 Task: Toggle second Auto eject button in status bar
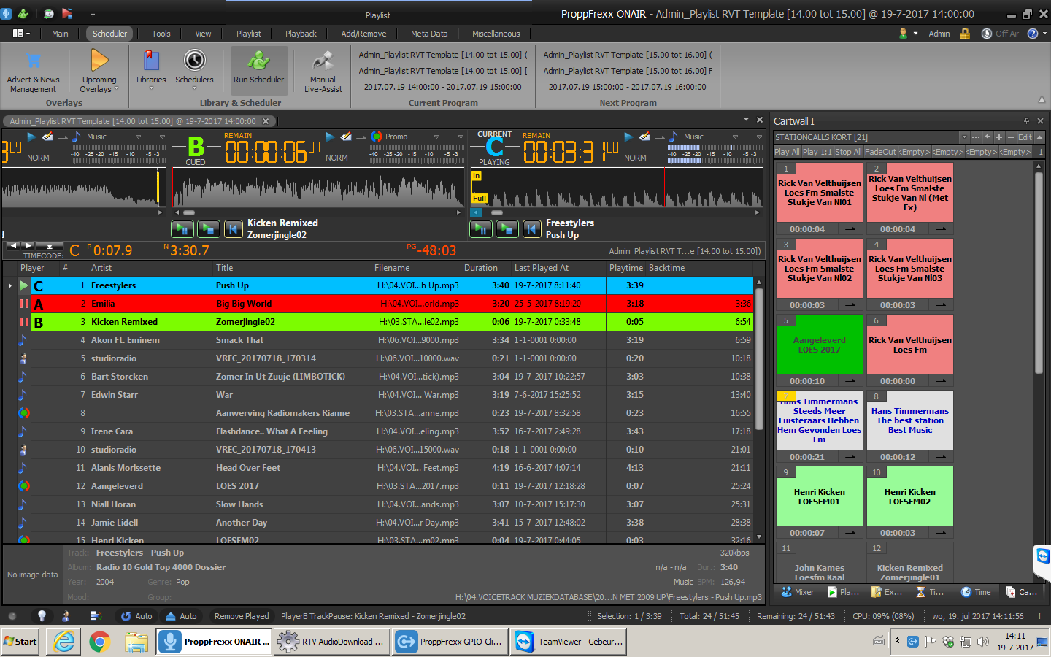[x=181, y=616]
